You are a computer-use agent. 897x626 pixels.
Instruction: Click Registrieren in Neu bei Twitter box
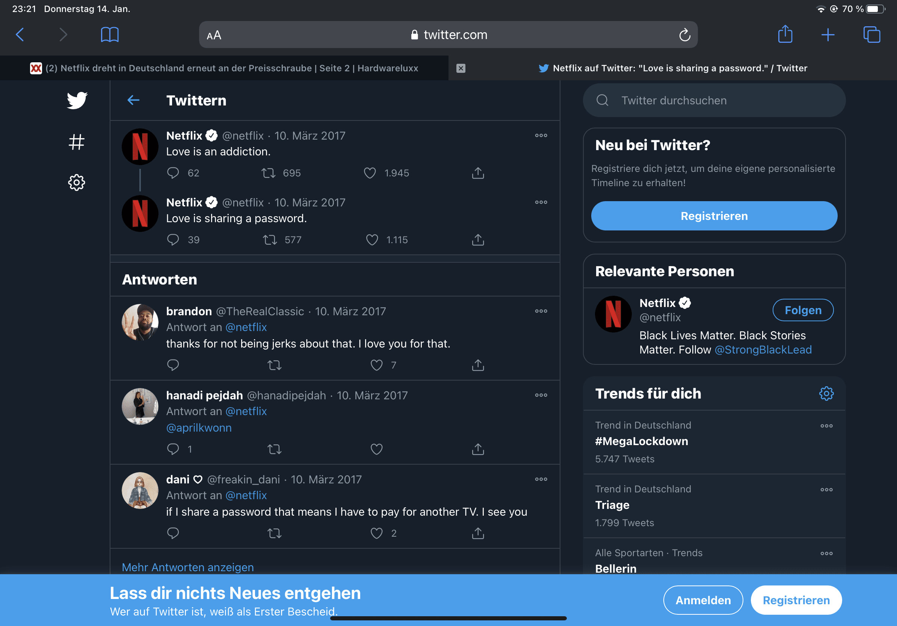(x=714, y=216)
